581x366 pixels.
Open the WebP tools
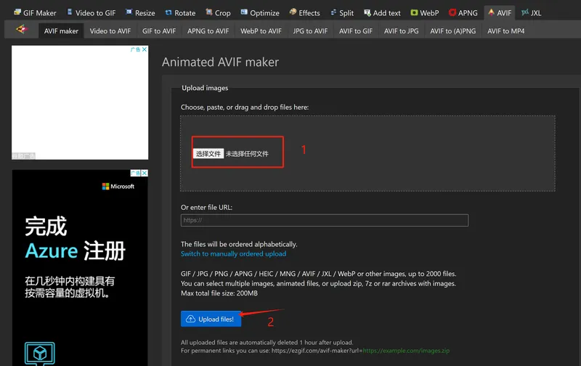click(x=425, y=13)
